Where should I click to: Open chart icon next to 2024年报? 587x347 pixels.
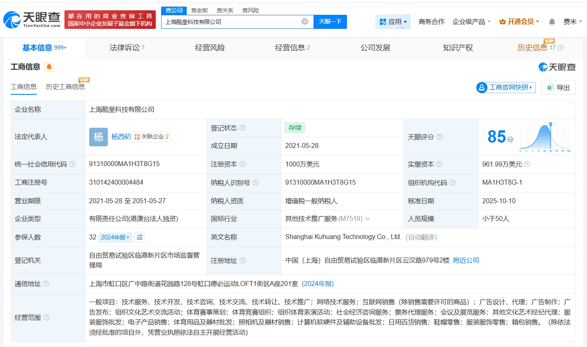click(140, 237)
